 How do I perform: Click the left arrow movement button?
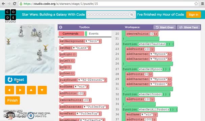[9, 90]
